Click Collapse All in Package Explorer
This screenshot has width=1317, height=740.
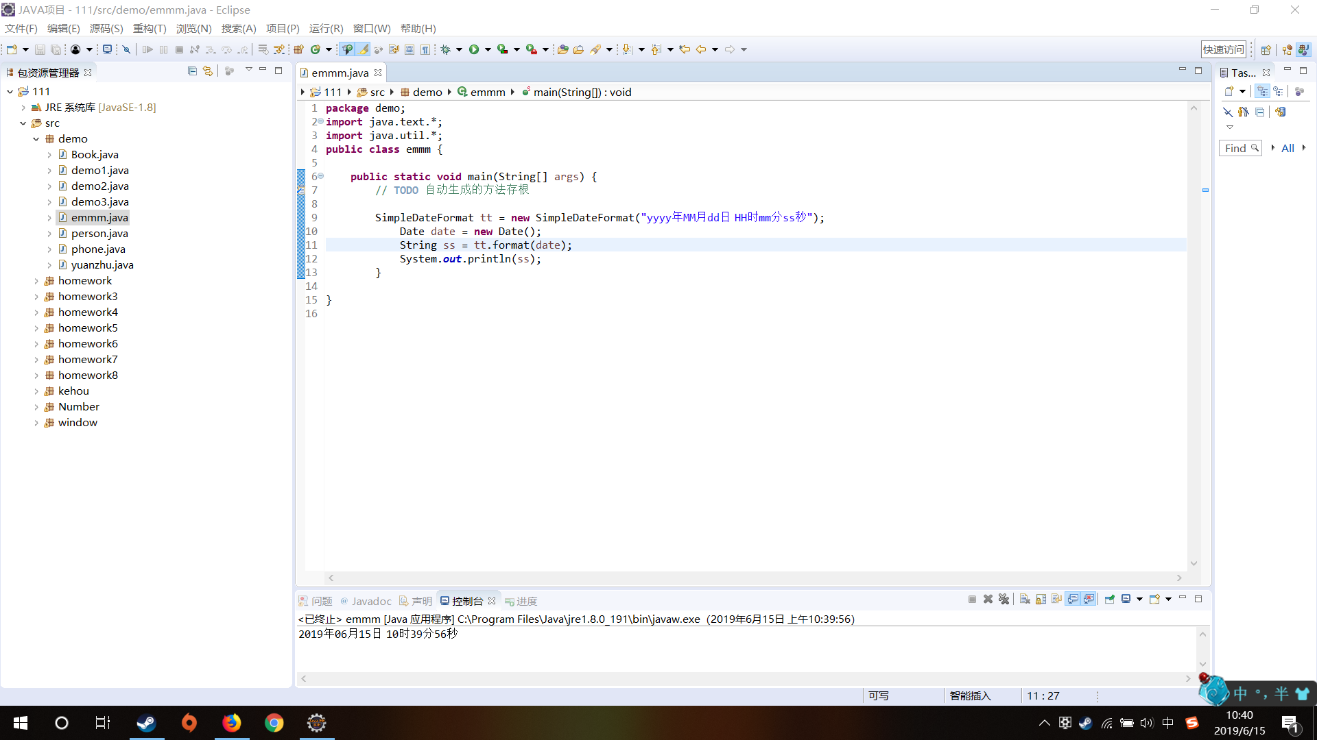(x=192, y=71)
